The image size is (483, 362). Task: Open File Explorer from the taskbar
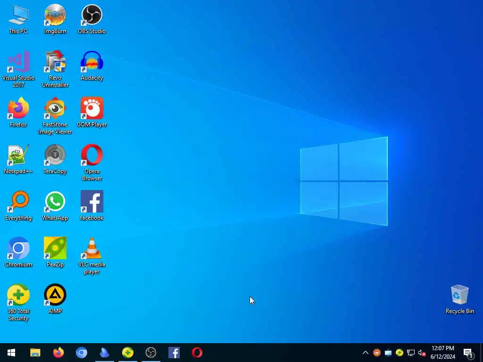click(35, 353)
